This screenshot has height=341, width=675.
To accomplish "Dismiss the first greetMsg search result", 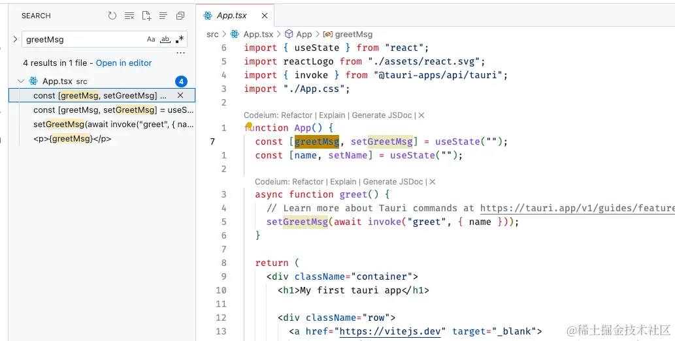I will (x=180, y=95).
